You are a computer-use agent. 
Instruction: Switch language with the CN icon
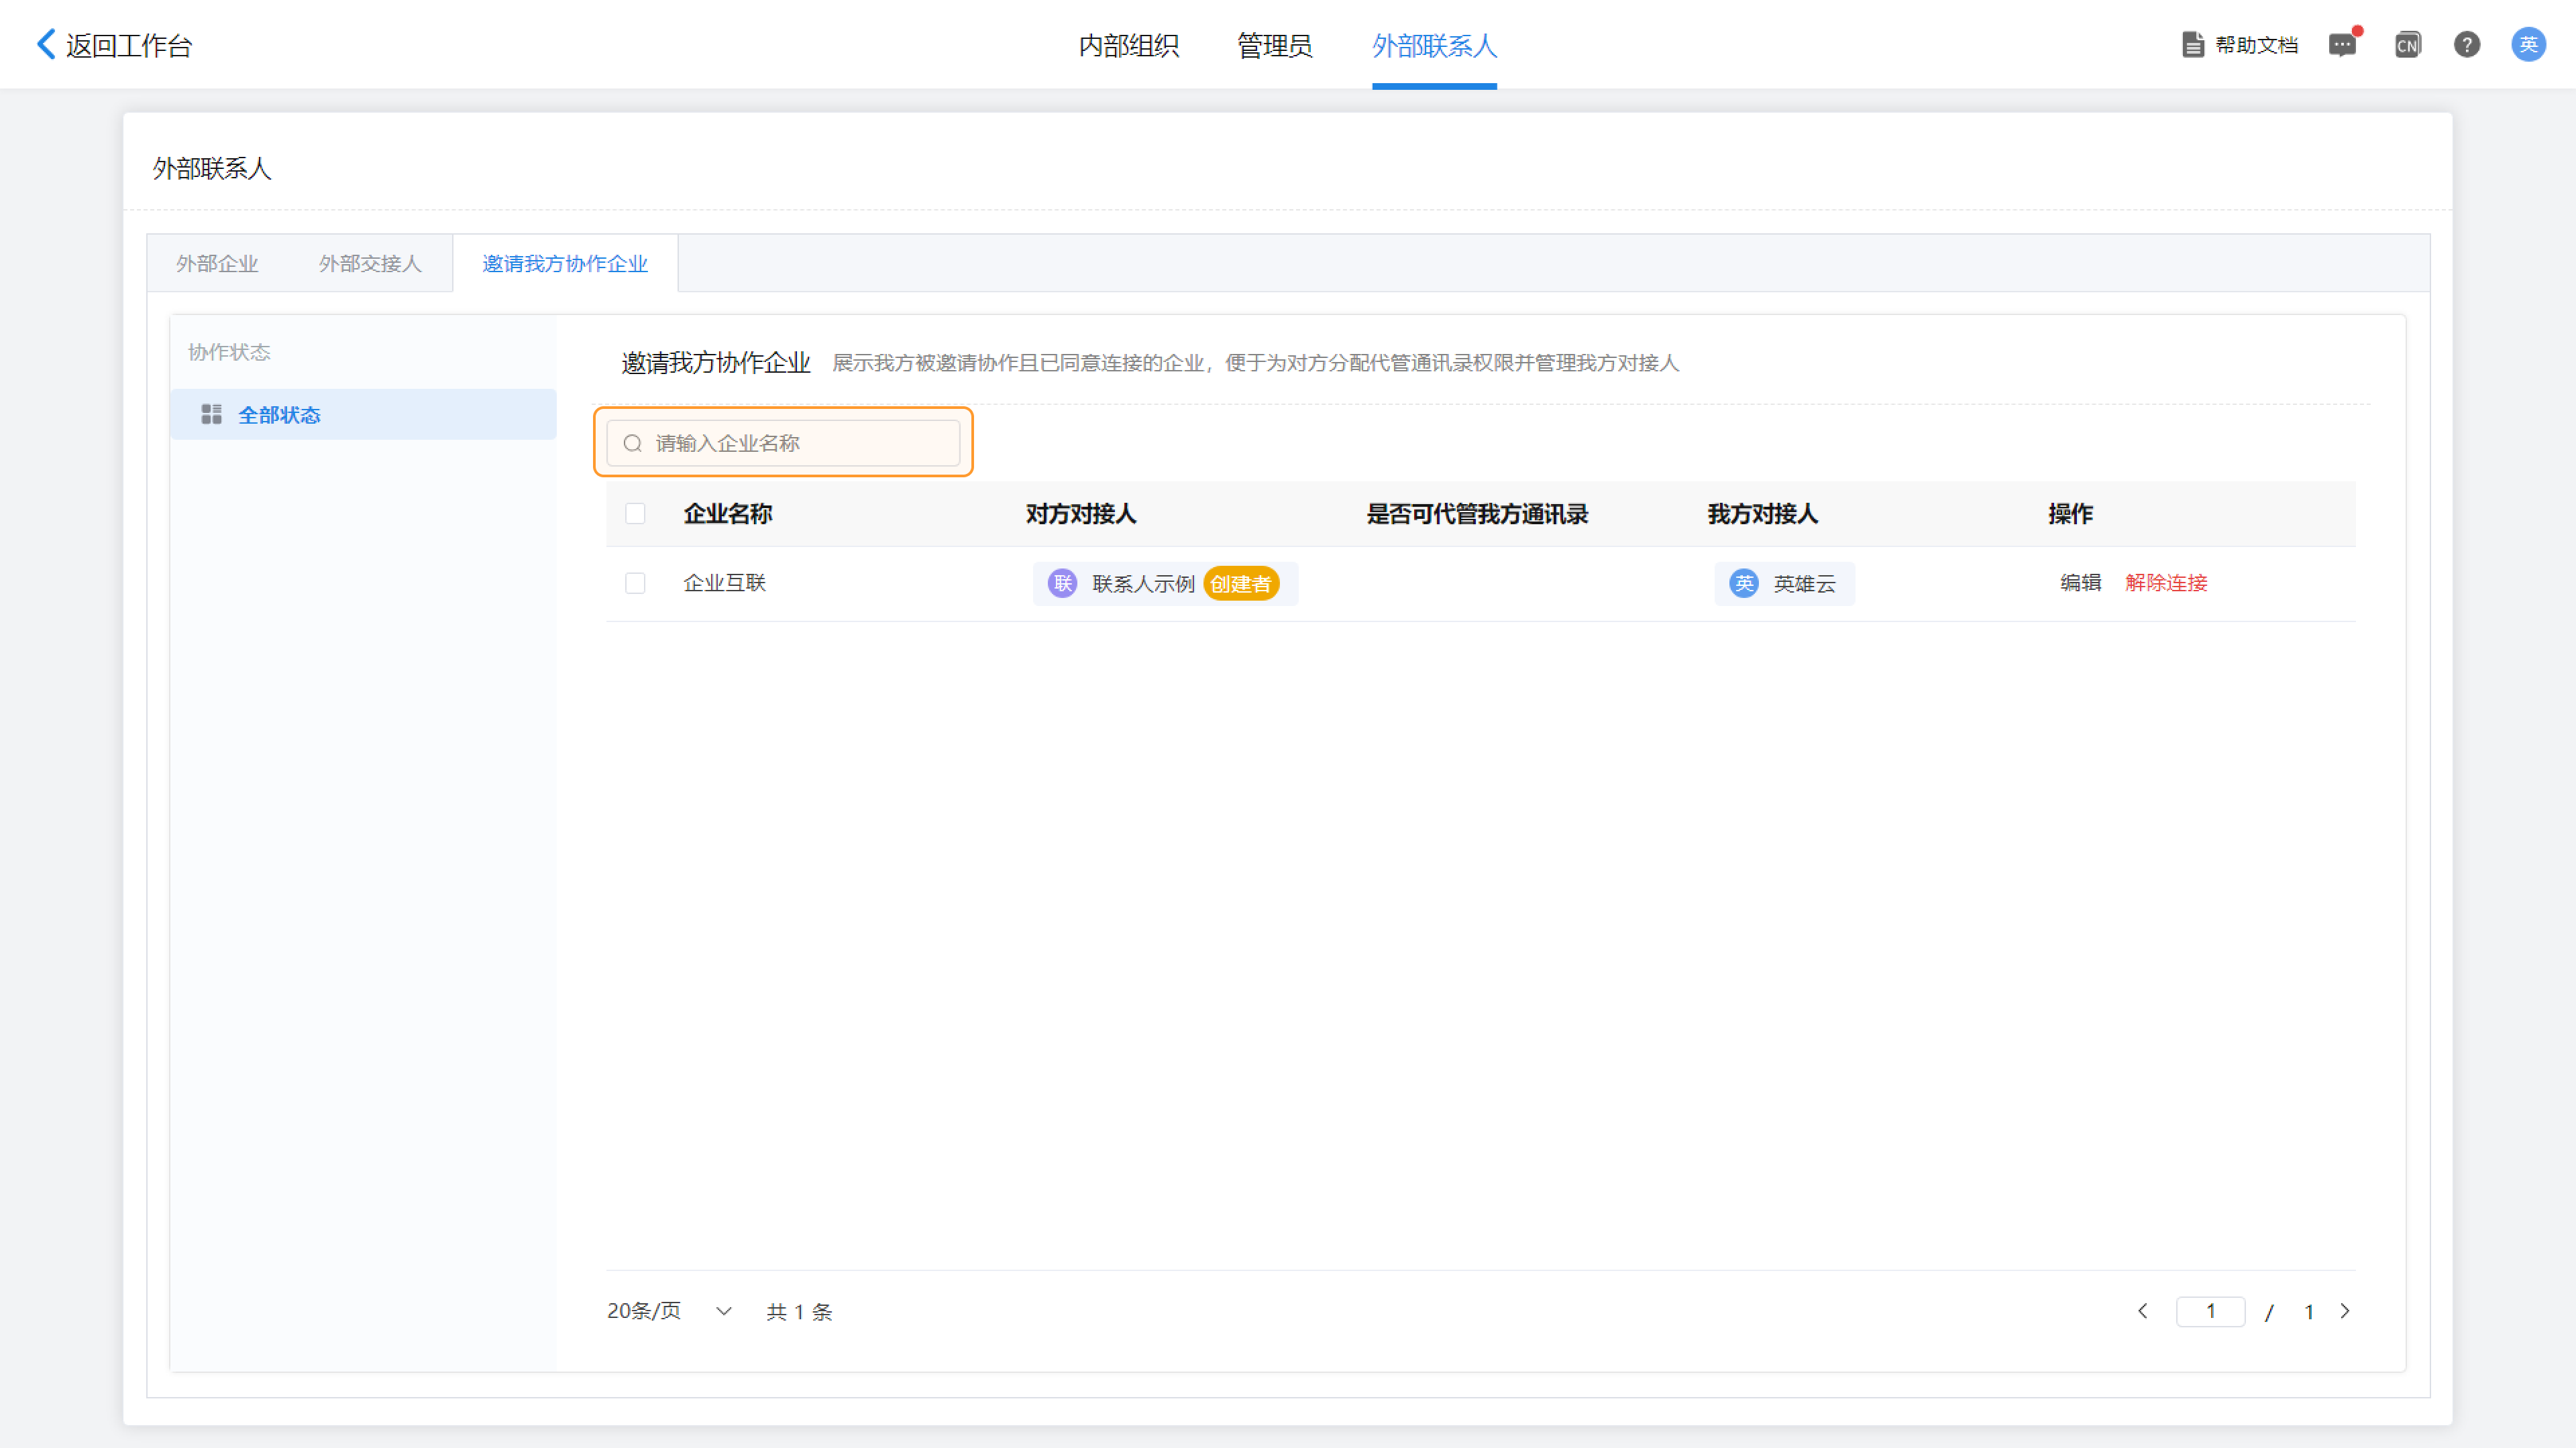click(2408, 45)
